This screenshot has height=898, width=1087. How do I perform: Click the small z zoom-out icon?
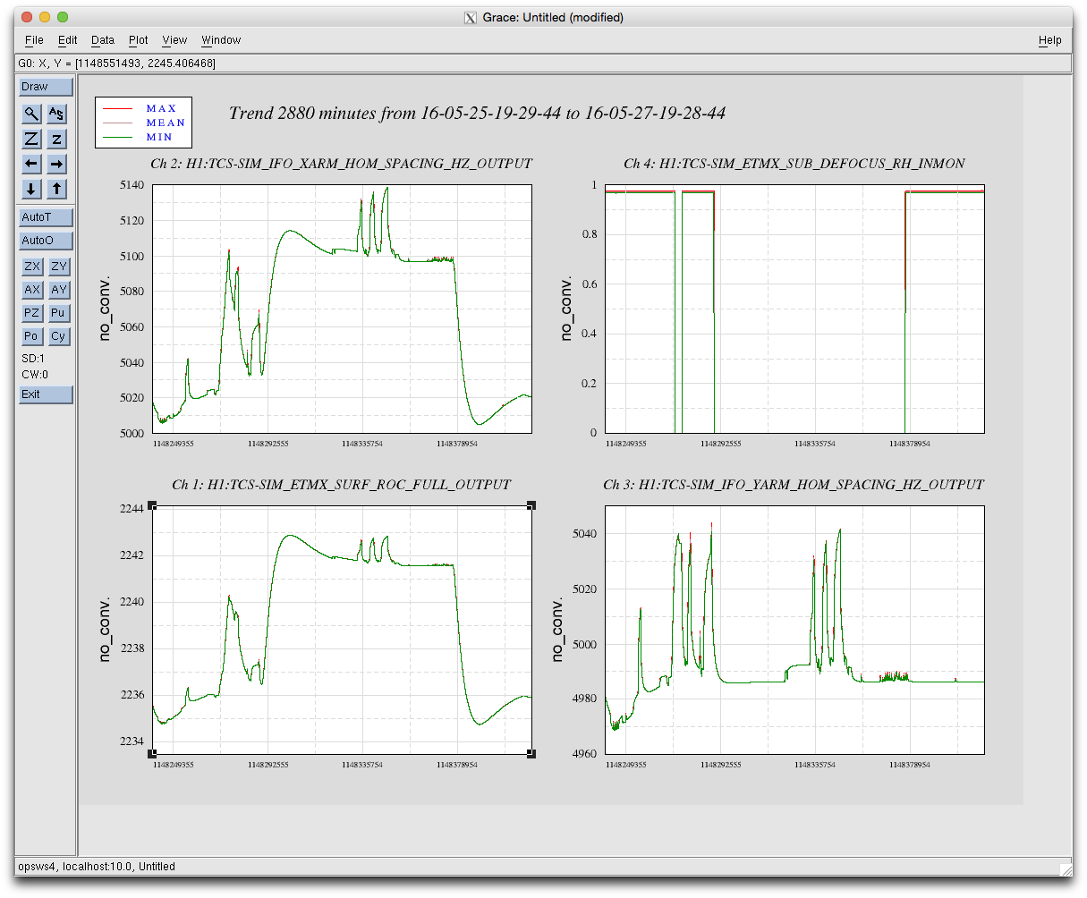pyautogui.click(x=56, y=139)
